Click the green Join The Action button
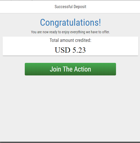This screenshot has height=143, width=140. click(70, 69)
